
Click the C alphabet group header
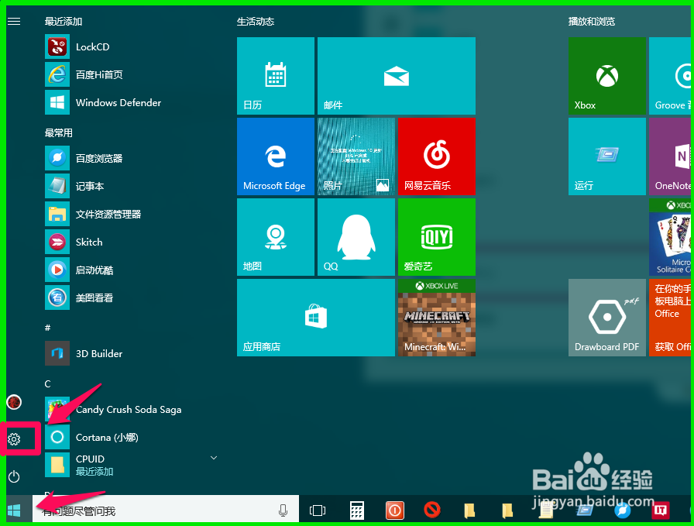[48, 384]
